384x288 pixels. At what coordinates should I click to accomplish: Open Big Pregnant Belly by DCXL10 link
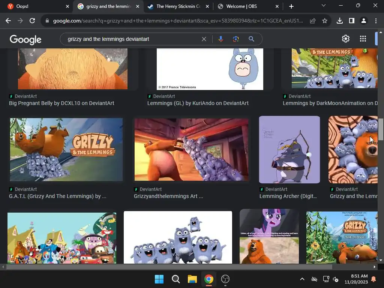coord(61,103)
